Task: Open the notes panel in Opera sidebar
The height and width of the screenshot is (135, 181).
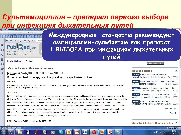Action: click(2, 59)
